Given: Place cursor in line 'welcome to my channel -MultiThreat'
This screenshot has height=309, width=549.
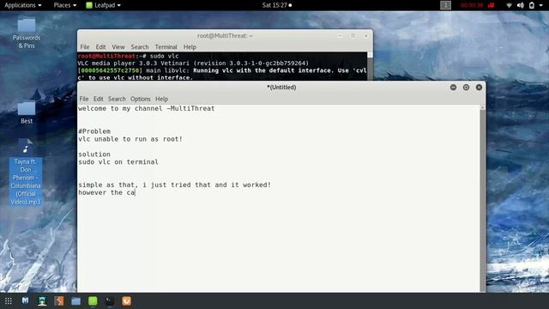Looking at the screenshot, I should 147,109.
